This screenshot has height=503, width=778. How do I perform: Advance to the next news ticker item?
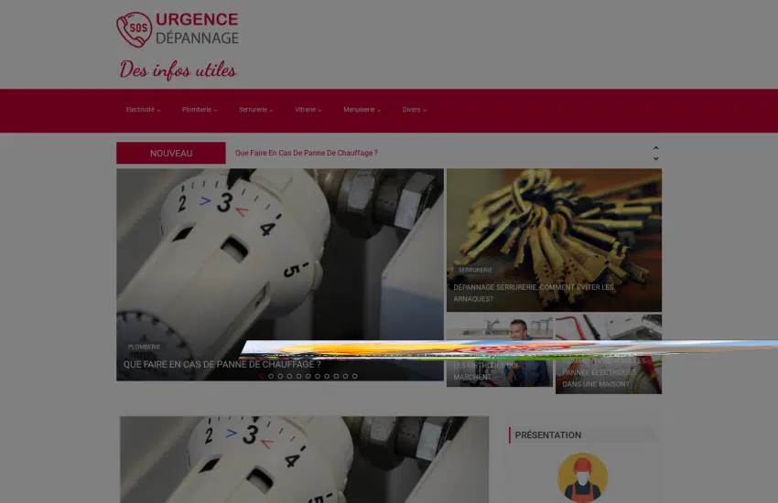pyautogui.click(x=655, y=158)
